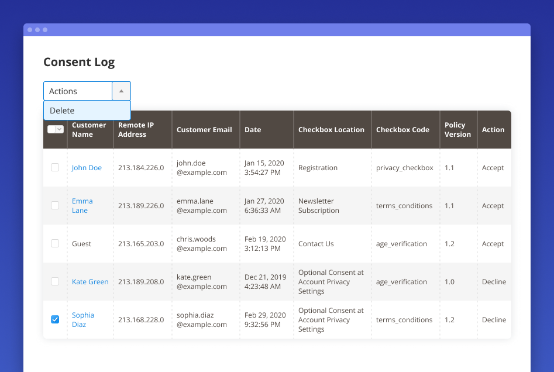Viewport: 554px width, 372px height.
Task: Click the window control dots icon
Action: [37, 29]
